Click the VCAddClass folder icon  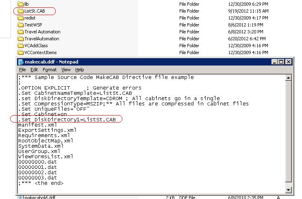coord(20,46)
